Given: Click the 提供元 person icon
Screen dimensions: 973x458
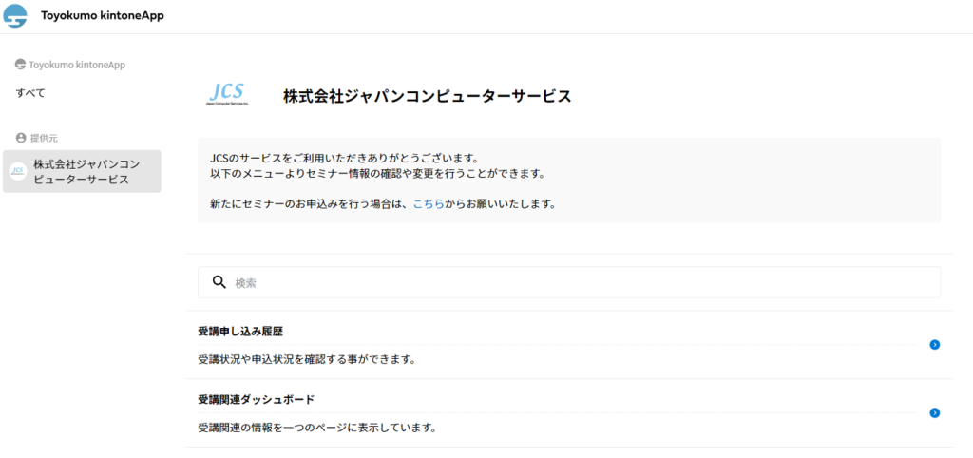Looking at the screenshot, I should [21, 138].
